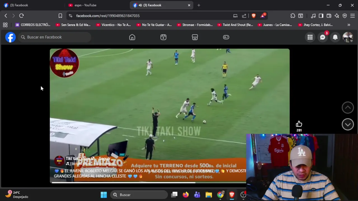Screen dimensions: 358x201
Task: Open the Facebook Marketplace icon
Action: pos(195,37)
